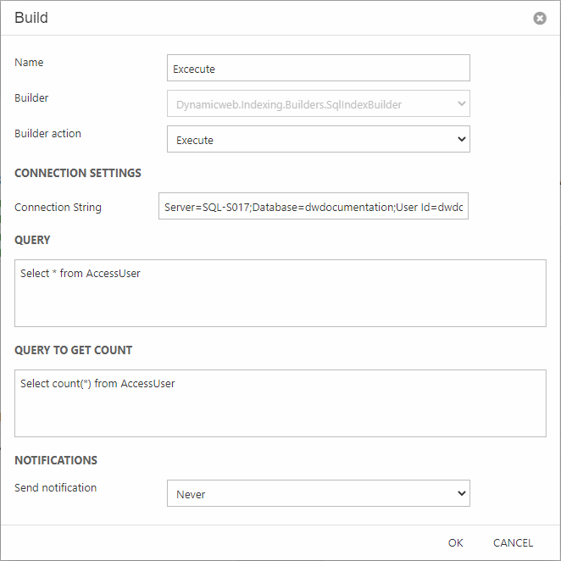The height and width of the screenshot is (561, 561).
Task: Click the Send notification label
Action: [56, 488]
